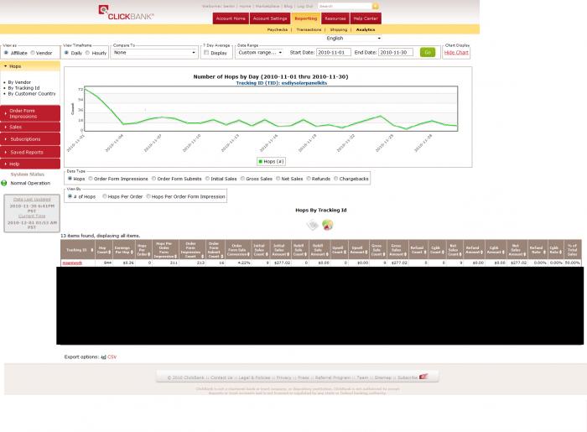Sort table by Earnings Per Hop column
Viewport: 587px width, 432px height.
[x=123, y=250]
